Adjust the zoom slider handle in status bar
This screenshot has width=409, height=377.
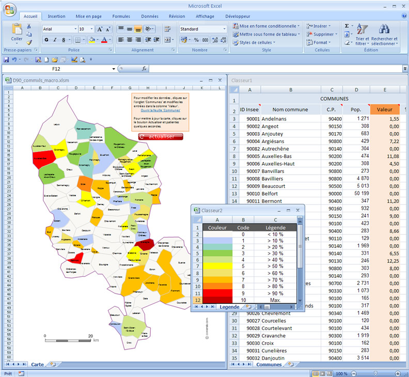pyautogui.click(x=375, y=373)
